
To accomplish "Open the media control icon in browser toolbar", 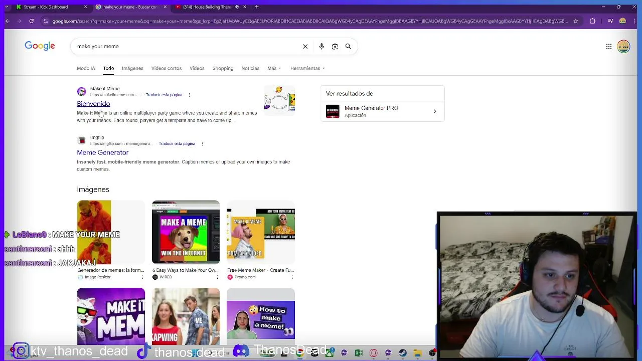I will pyautogui.click(x=610, y=21).
